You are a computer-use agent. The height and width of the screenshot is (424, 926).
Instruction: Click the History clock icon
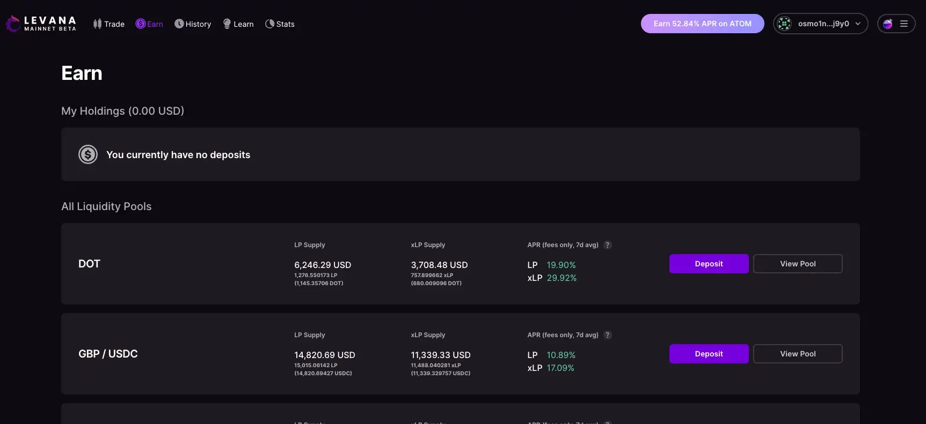tap(179, 24)
